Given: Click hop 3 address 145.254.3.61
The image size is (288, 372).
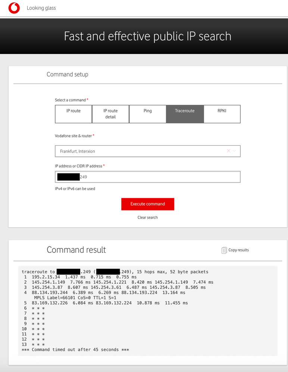Looking at the screenshot, I should 106,287.
